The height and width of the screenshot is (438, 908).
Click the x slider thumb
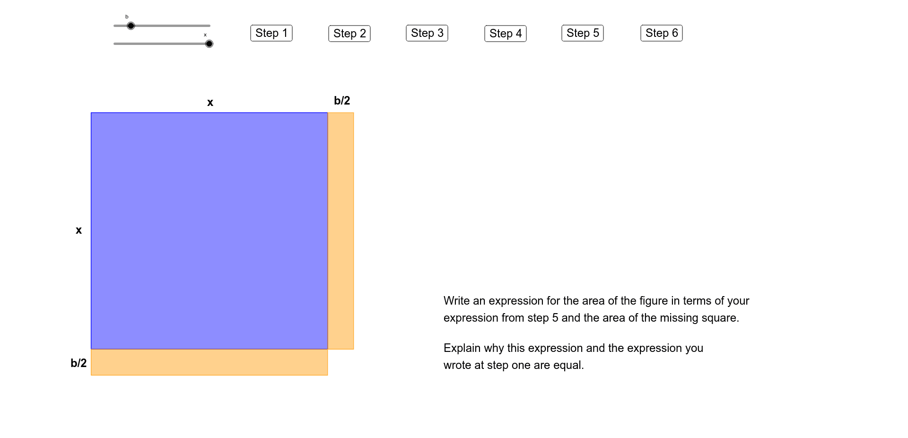209,44
